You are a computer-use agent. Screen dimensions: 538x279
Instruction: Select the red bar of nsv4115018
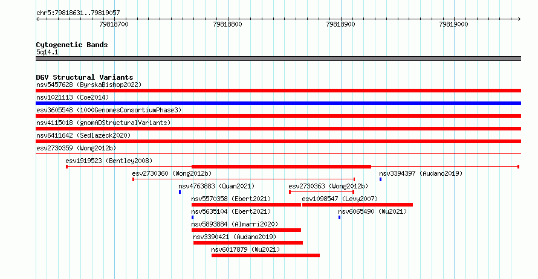(x=278, y=129)
